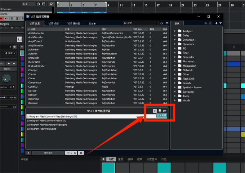
Task: Select the Black Valve plugin row
Action: pos(97,62)
